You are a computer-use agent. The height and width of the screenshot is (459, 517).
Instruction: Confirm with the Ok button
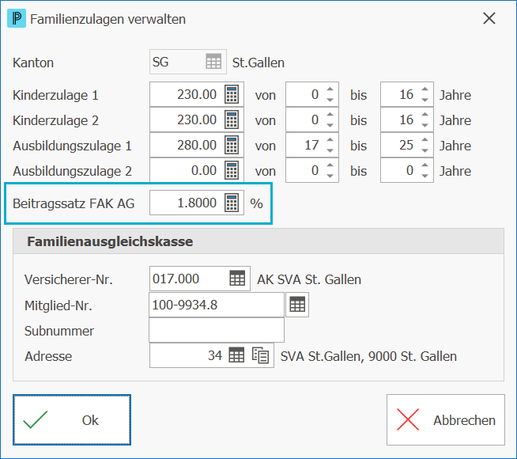[x=72, y=419]
